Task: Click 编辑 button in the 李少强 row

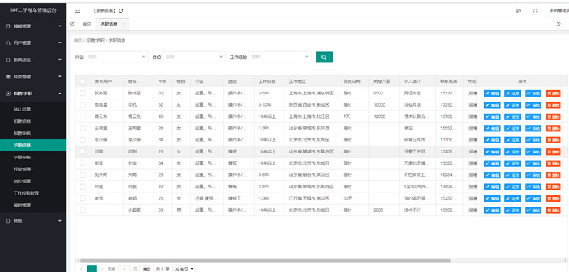Action: 492,140
